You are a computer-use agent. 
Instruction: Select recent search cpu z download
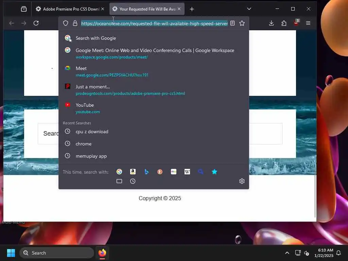(x=154, y=132)
